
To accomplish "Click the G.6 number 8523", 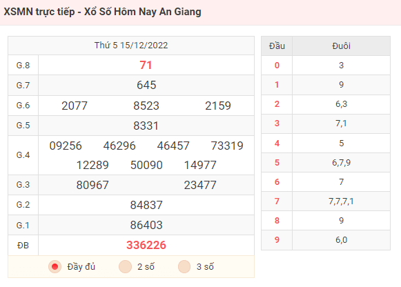I will coord(146,106).
